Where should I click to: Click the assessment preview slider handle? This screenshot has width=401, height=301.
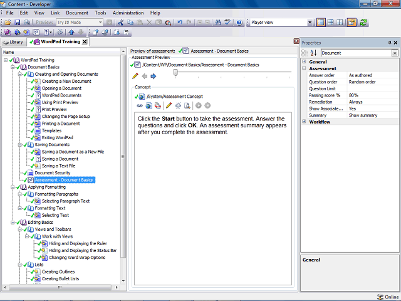(x=175, y=73)
